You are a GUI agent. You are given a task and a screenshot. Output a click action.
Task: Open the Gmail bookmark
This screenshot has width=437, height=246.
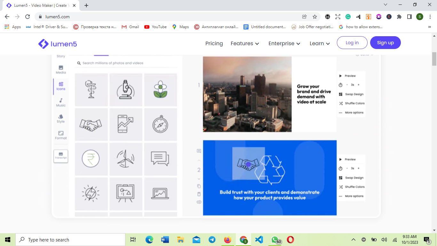tap(130, 27)
